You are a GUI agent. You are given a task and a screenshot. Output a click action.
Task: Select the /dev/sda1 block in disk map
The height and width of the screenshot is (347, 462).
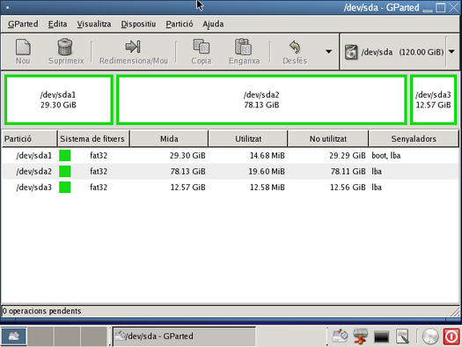[58, 100]
